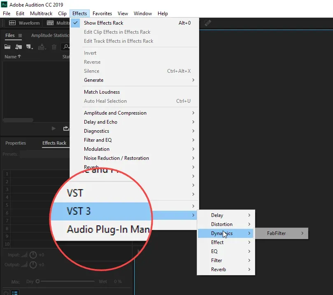
Task: Select Effects Rack slot 1
Action: [x=36, y=174]
